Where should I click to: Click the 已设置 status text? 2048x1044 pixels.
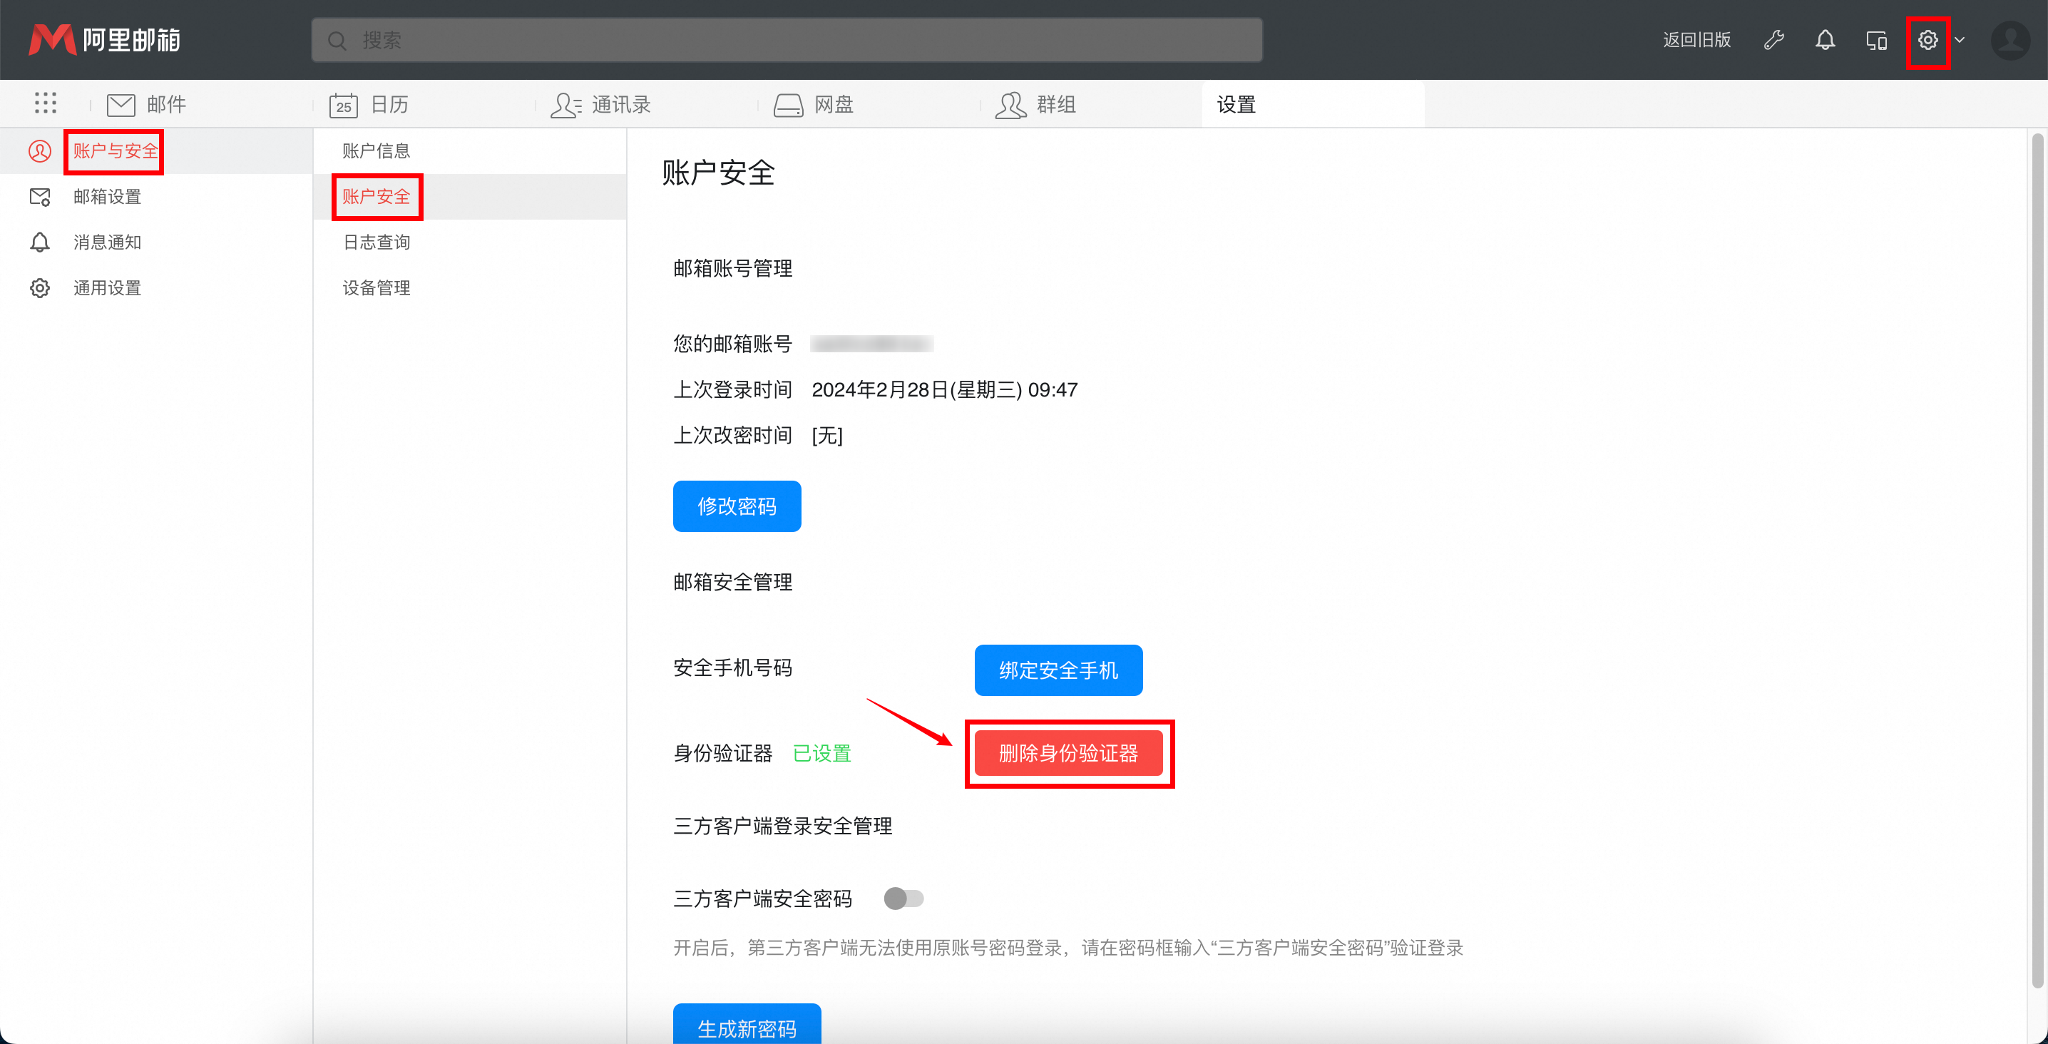[x=822, y=753]
